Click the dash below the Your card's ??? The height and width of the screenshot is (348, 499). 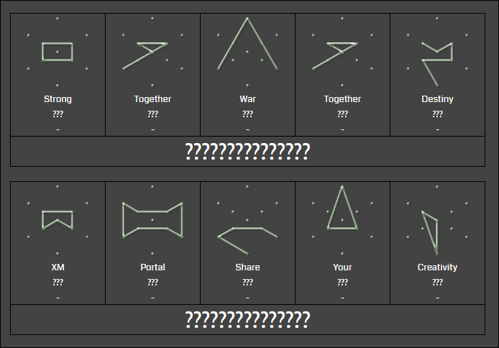click(x=342, y=298)
